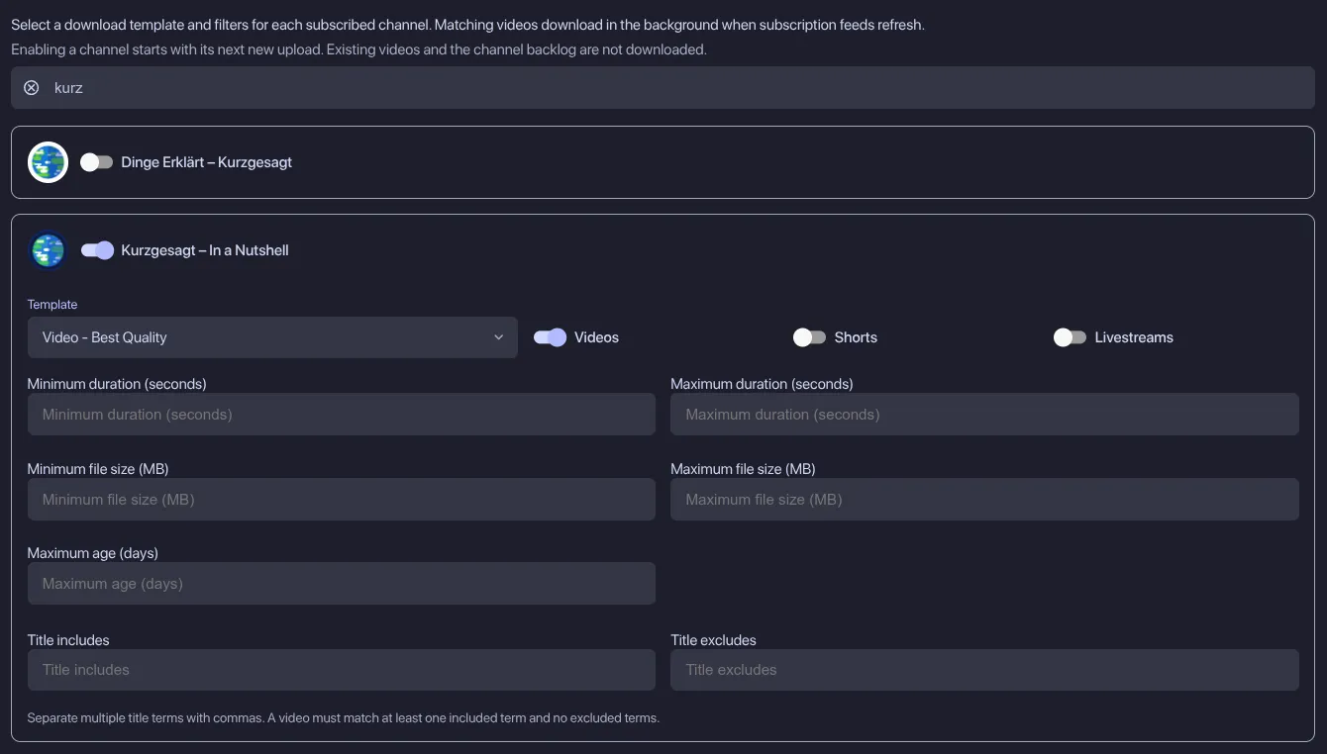Screen dimensions: 1327x754
Task: Turn off the Videos toggle
Action: coord(550,337)
